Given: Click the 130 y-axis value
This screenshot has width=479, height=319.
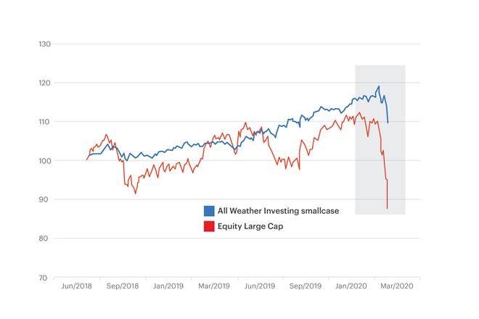Looking at the screenshot, I should tap(44, 44).
